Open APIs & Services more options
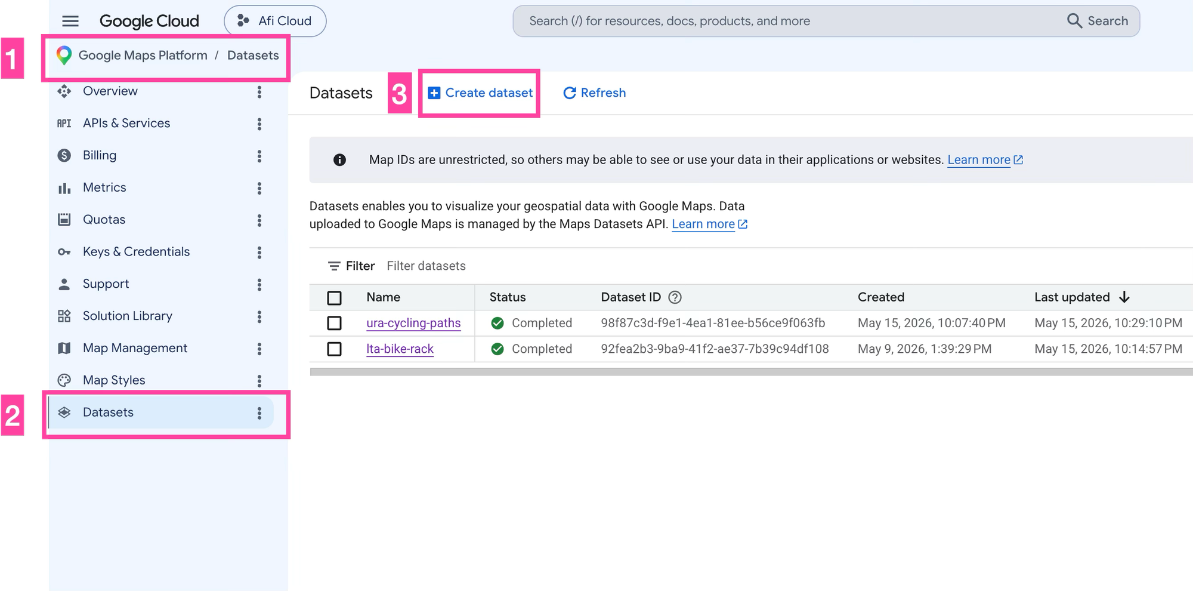 259,124
